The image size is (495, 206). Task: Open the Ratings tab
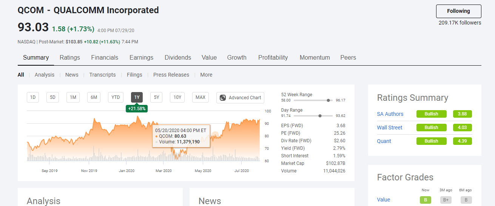click(70, 58)
